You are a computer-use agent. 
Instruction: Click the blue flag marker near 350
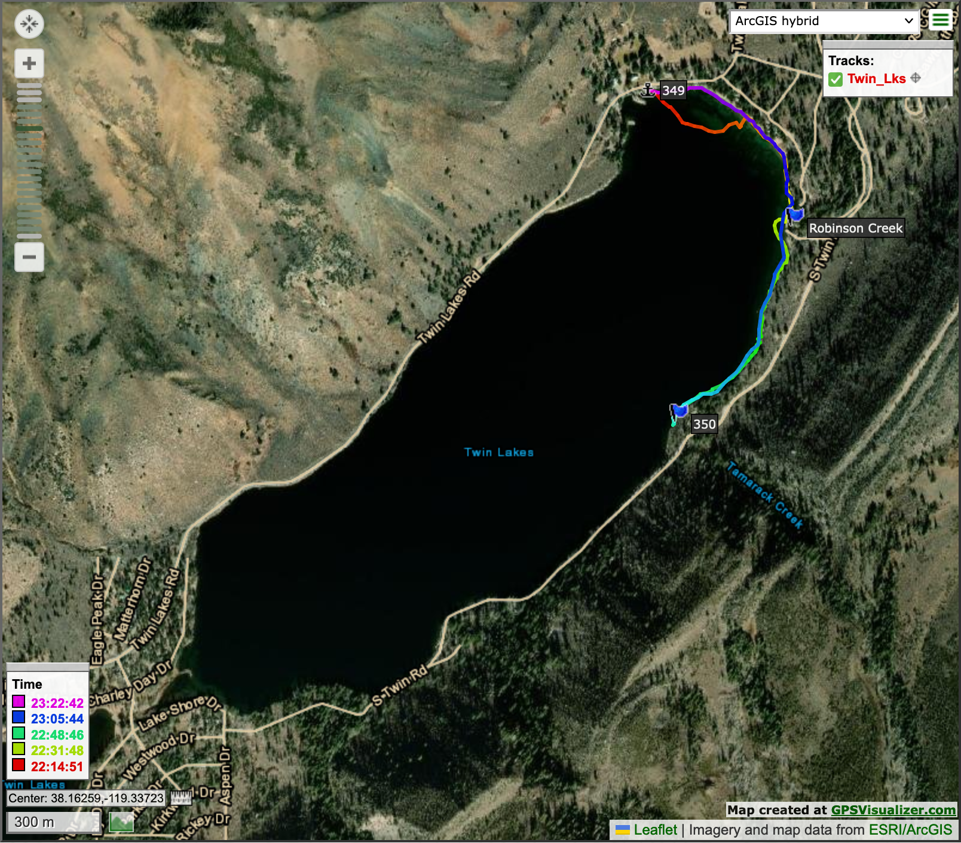tap(679, 410)
